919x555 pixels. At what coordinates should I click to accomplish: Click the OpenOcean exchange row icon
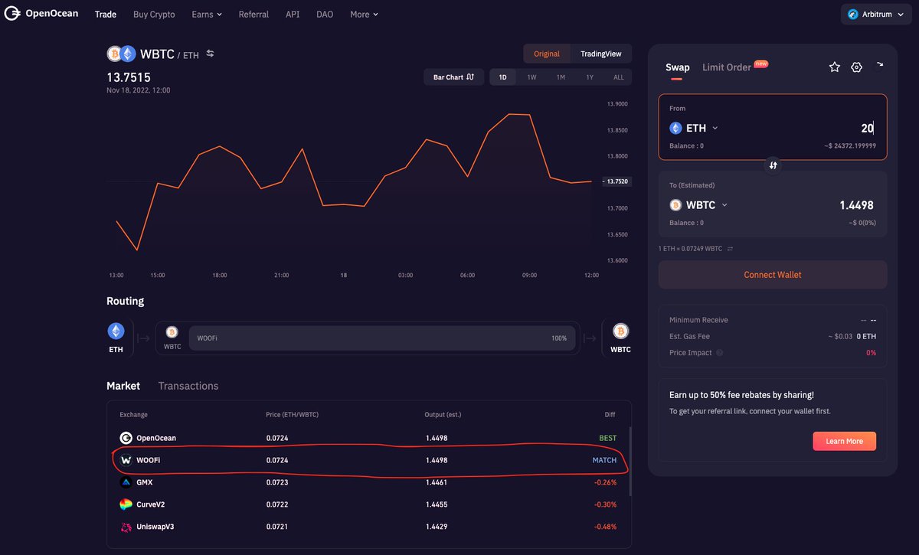[x=126, y=438]
